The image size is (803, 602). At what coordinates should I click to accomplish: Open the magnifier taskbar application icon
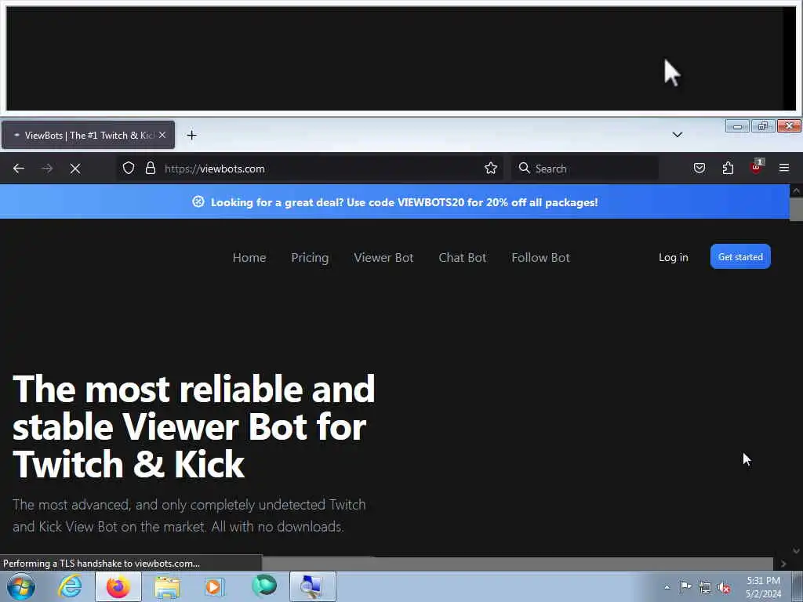pos(312,586)
